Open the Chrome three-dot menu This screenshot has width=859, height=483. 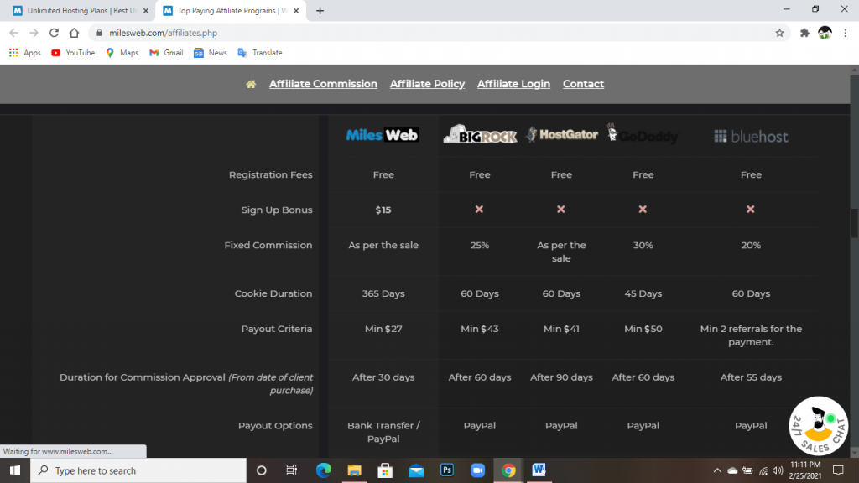click(x=844, y=32)
